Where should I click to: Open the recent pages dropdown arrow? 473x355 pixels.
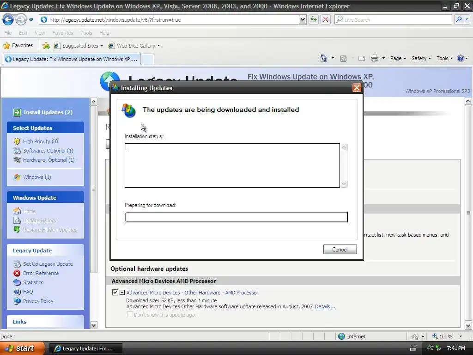(x=31, y=20)
